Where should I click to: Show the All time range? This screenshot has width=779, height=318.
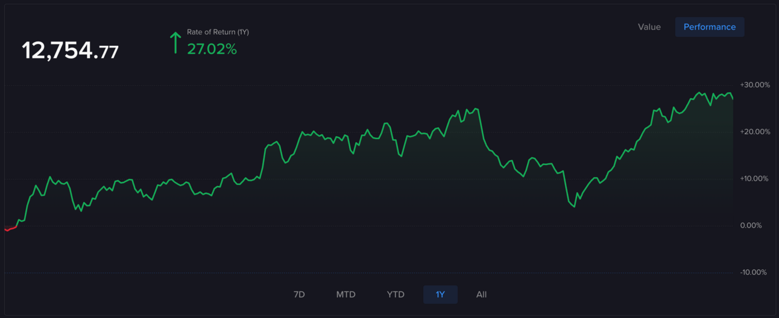click(x=481, y=295)
